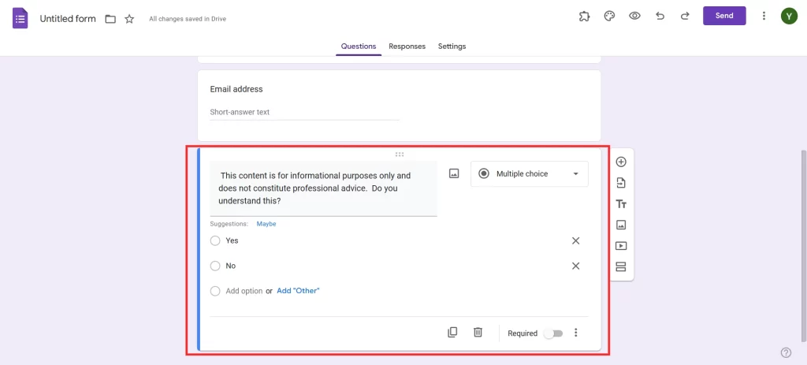807x365 pixels.
Task: Click the Send button
Action: [723, 16]
